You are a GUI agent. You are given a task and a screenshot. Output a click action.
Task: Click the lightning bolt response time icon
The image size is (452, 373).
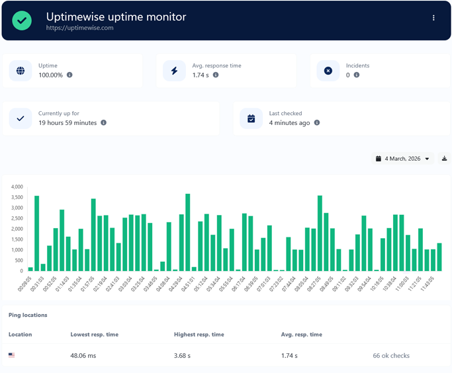click(x=175, y=71)
